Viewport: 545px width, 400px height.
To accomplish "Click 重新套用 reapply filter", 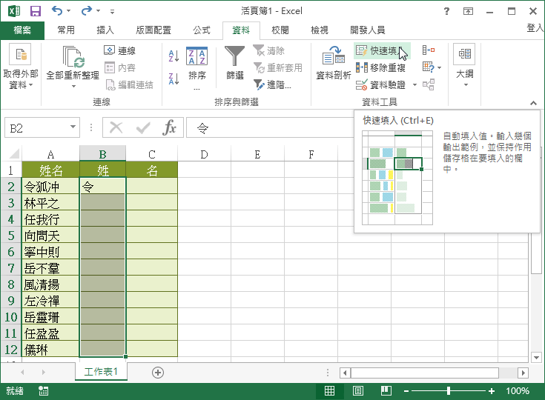I will pyautogui.click(x=278, y=67).
